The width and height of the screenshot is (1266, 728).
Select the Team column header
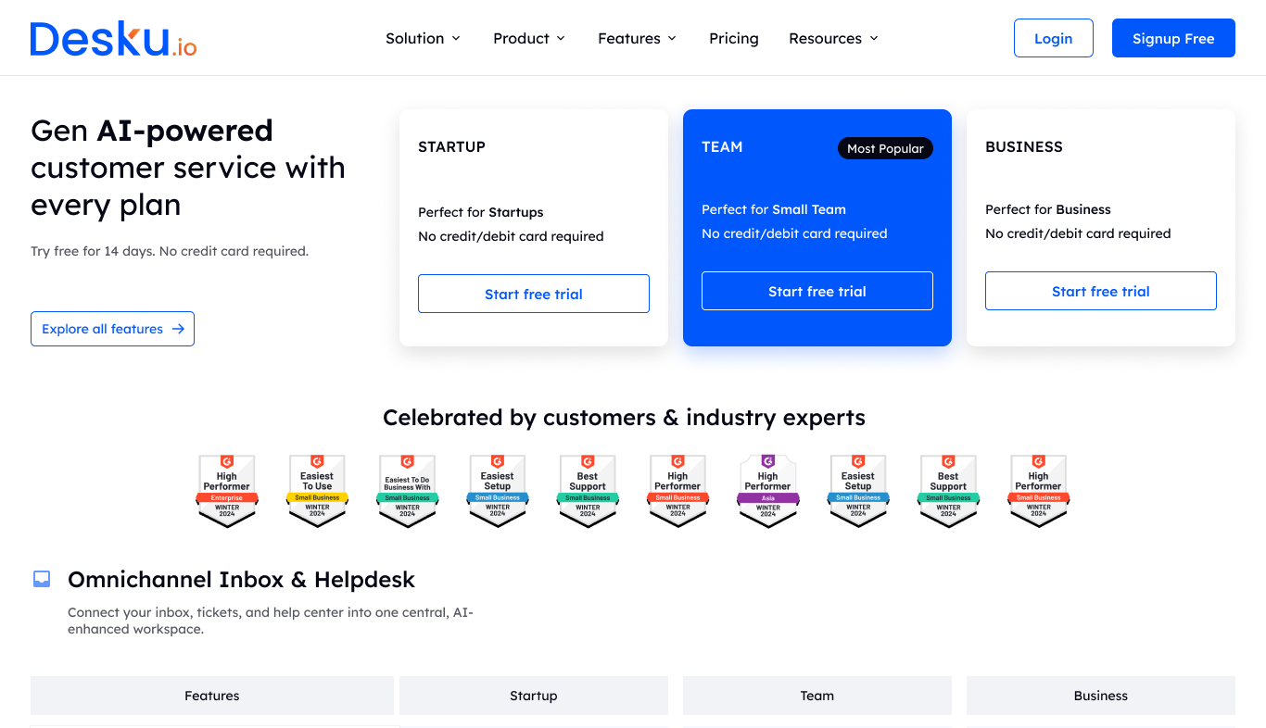point(817,696)
